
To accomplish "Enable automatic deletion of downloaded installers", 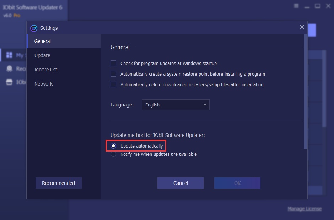I will (113, 84).
